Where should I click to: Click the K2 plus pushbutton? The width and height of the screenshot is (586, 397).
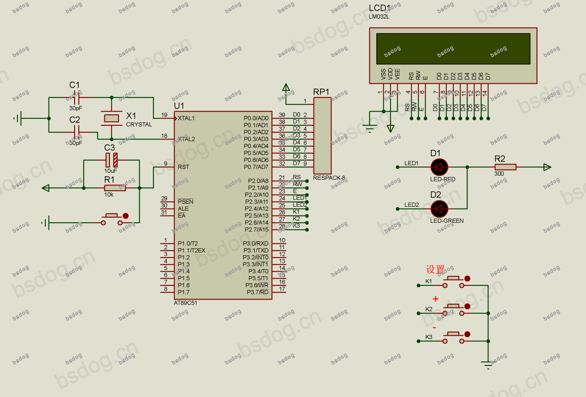pyautogui.click(x=454, y=310)
